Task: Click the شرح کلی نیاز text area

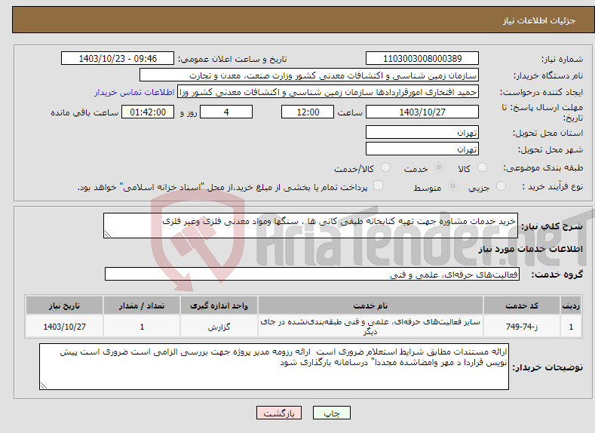Action: click(x=311, y=226)
